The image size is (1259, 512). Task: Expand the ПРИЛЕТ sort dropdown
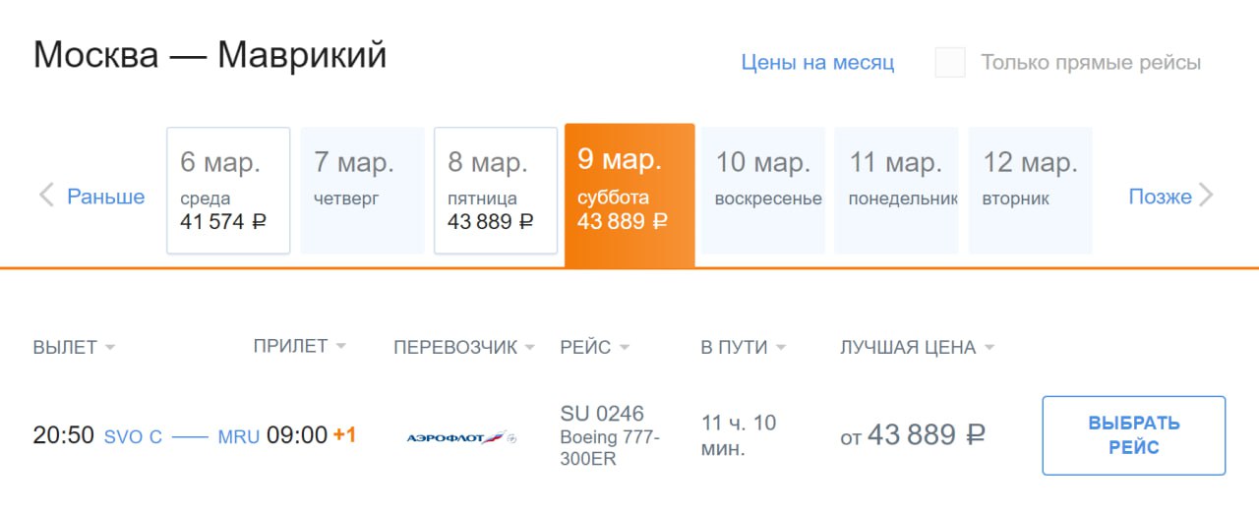click(x=340, y=346)
